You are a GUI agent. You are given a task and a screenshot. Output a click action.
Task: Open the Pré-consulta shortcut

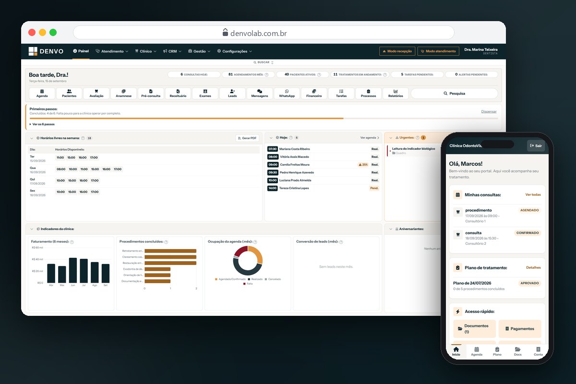tap(151, 94)
